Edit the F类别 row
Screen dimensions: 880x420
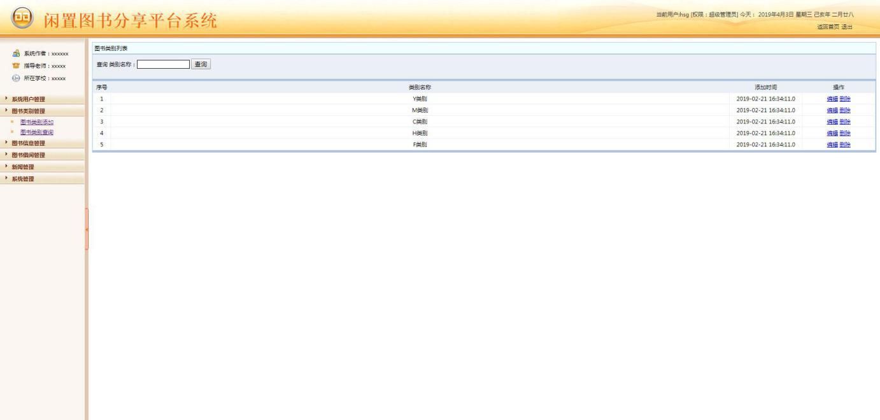pos(832,144)
